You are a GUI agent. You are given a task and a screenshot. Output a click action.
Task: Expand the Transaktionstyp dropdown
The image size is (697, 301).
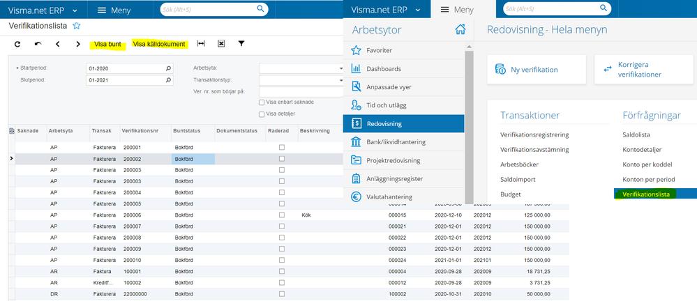(x=340, y=80)
